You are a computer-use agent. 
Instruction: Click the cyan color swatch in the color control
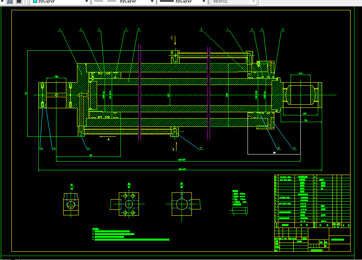pyautogui.click(x=35, y=1)
